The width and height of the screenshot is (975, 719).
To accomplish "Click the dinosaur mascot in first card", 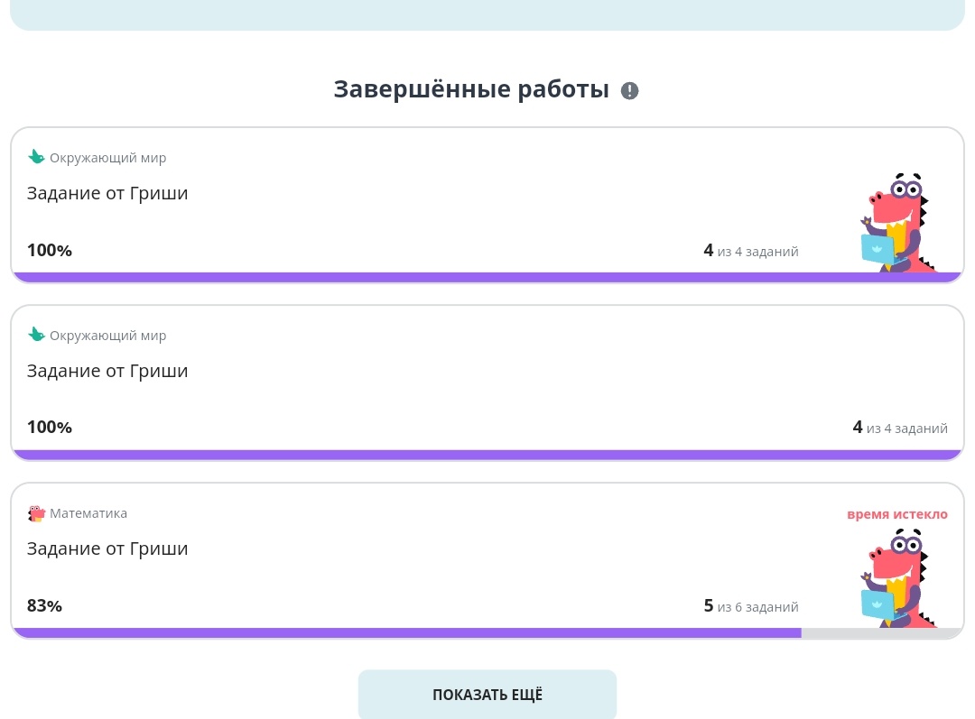I will click(898, 223).
